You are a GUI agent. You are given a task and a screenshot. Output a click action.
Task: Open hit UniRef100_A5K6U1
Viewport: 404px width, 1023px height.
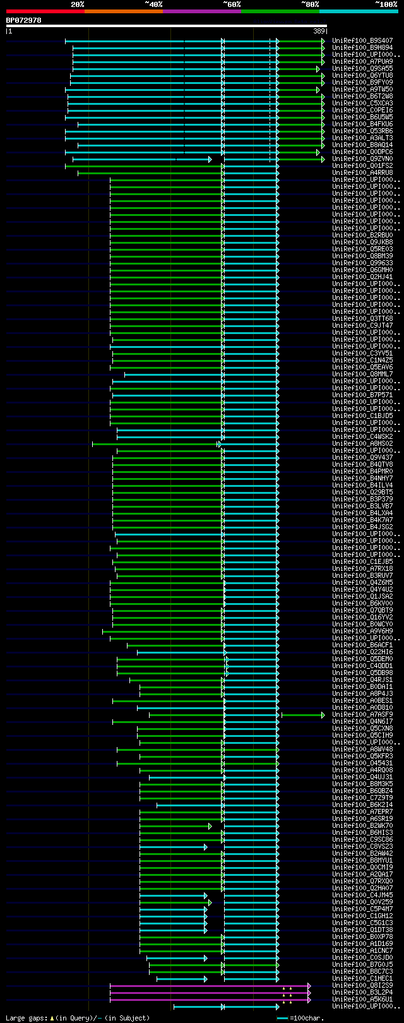coord(362,999)
